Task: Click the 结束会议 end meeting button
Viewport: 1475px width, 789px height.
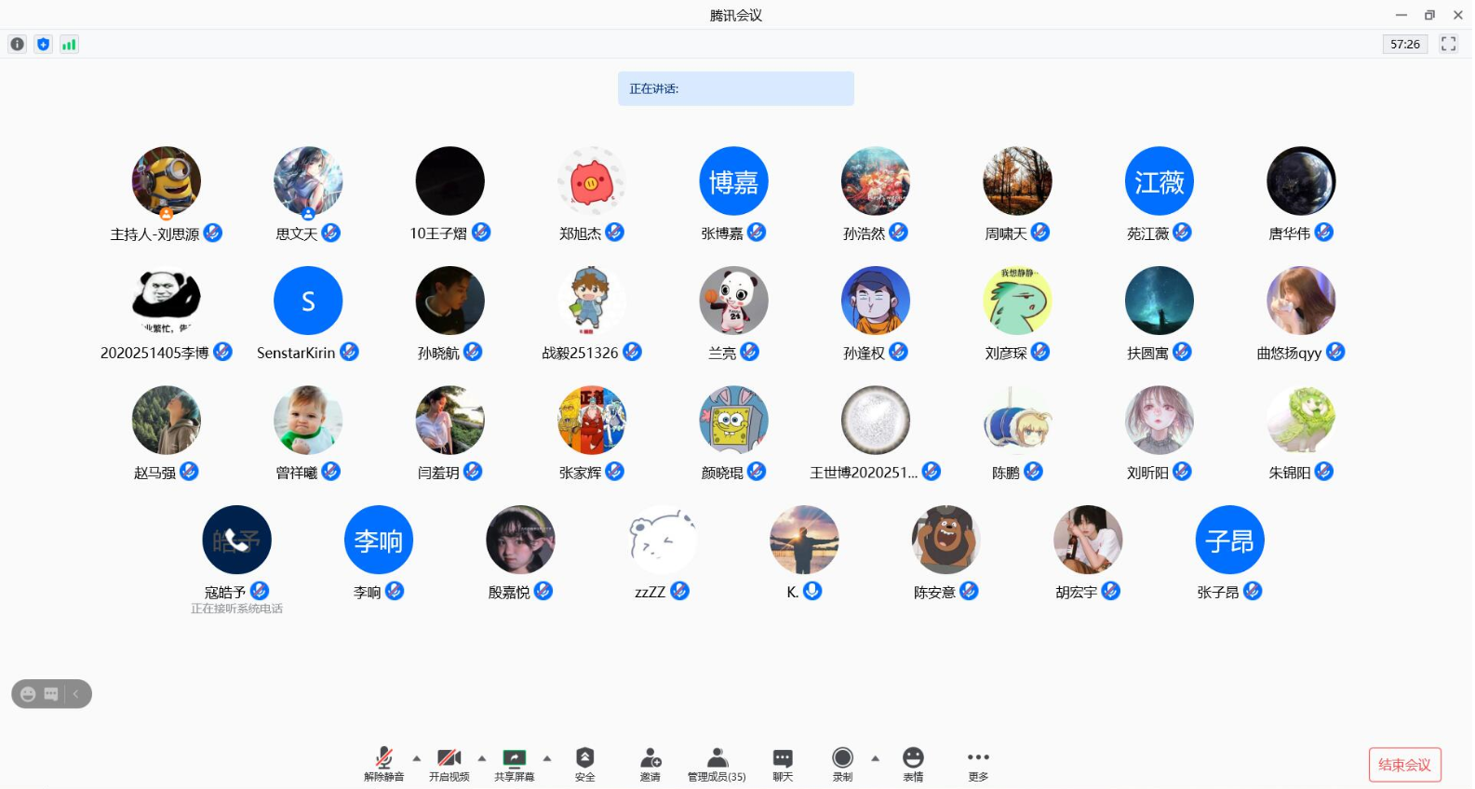Action: [x=1404, y=765]
